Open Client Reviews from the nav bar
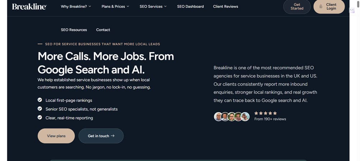360x161 pixels. click(226, 6)
